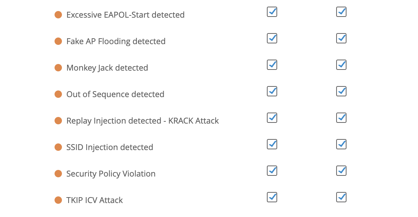
Task: Toggle the right checkbox for Out of Sequence
Action: 341,92
